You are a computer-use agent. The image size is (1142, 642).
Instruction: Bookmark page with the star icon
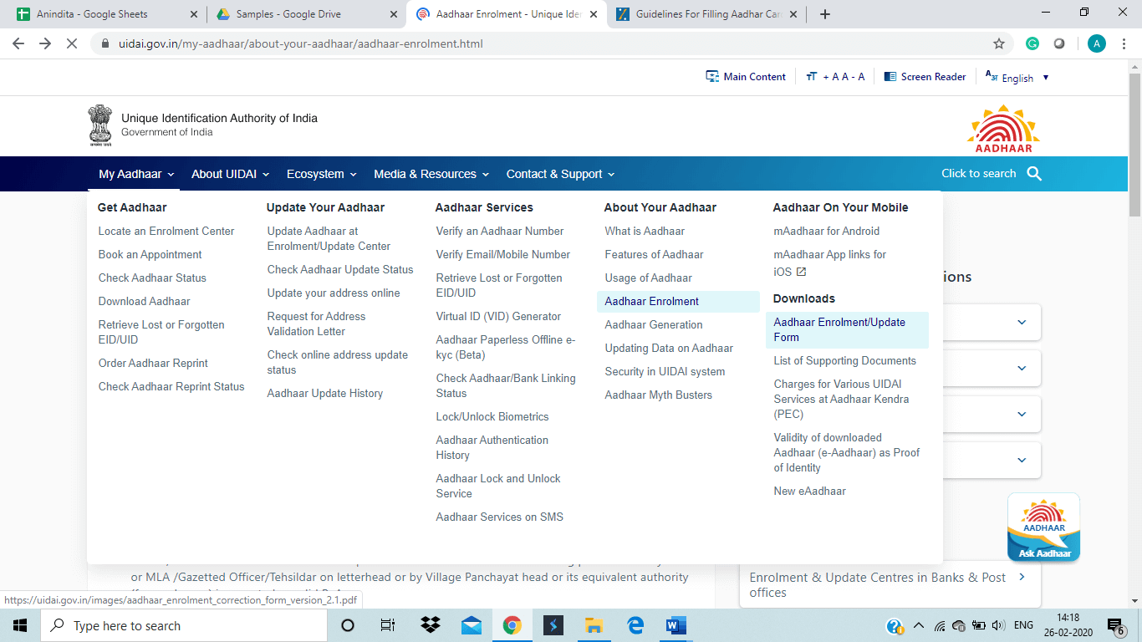(998, 43)
